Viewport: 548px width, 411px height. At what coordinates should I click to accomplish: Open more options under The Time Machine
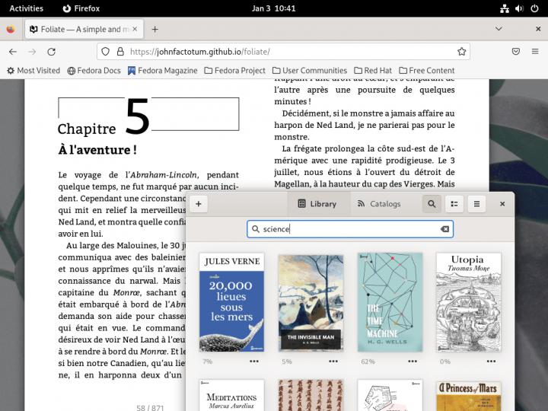pos(412,361)
